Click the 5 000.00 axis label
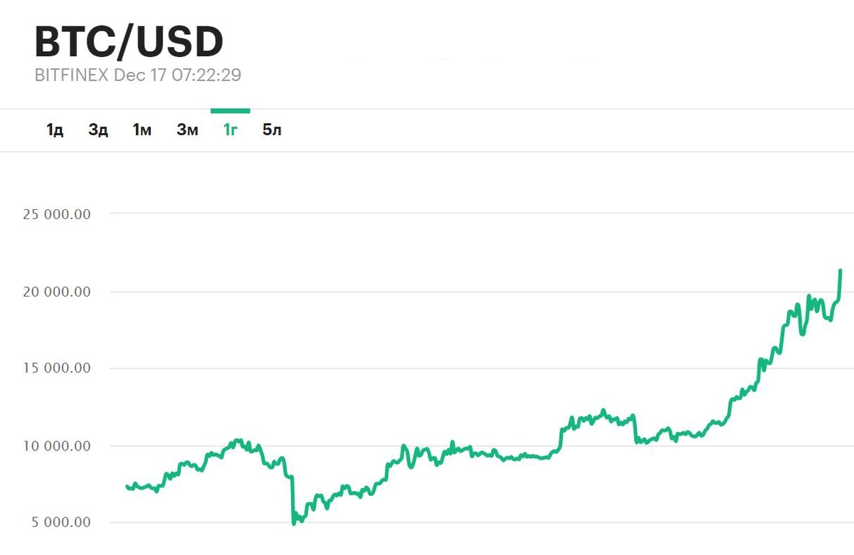Viewport: 854px width, 555px height. pyautogui.click(x=60, y=523)
